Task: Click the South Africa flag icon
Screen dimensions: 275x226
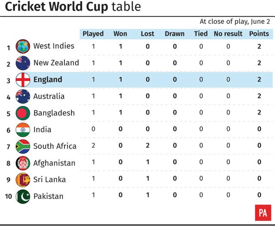Action: click(23, 146)
